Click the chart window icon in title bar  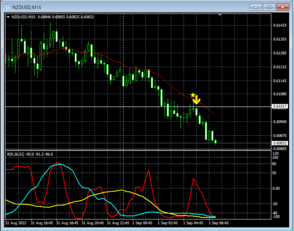pos(7,7)
